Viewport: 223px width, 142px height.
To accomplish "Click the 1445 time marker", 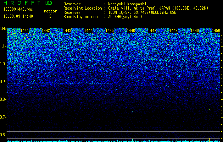I will (110, 31).
